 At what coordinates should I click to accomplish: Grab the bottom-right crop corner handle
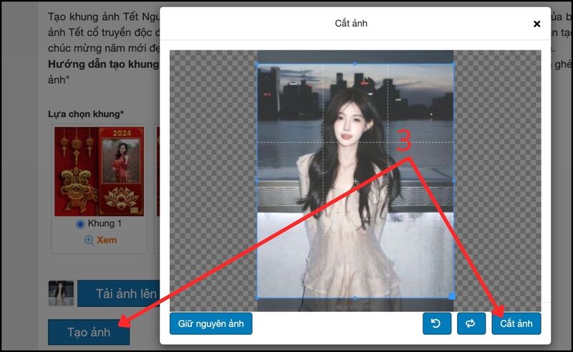tap(452, 296)
